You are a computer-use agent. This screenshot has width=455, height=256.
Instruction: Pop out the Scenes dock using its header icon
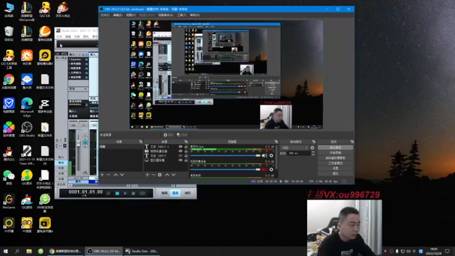coord(140,142)
